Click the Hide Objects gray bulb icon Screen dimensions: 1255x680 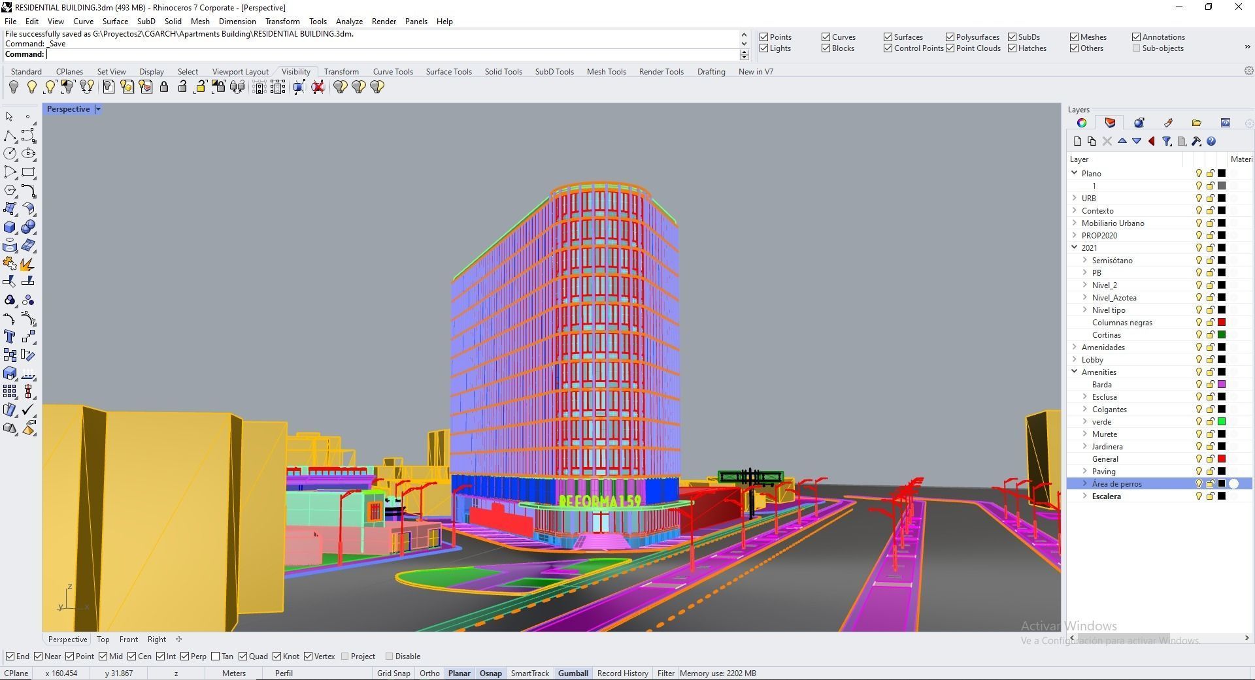tap(13, 87)
